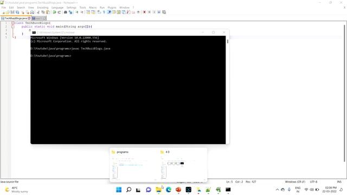Click the Zoom In toolbar icon
The width and height of the screenshot is (347, 195).
[x=77, y=12]
